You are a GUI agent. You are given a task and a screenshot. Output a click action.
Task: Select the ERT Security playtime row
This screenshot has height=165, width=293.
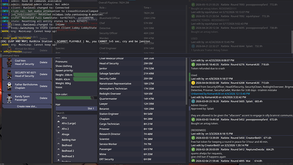click(142, 159)
